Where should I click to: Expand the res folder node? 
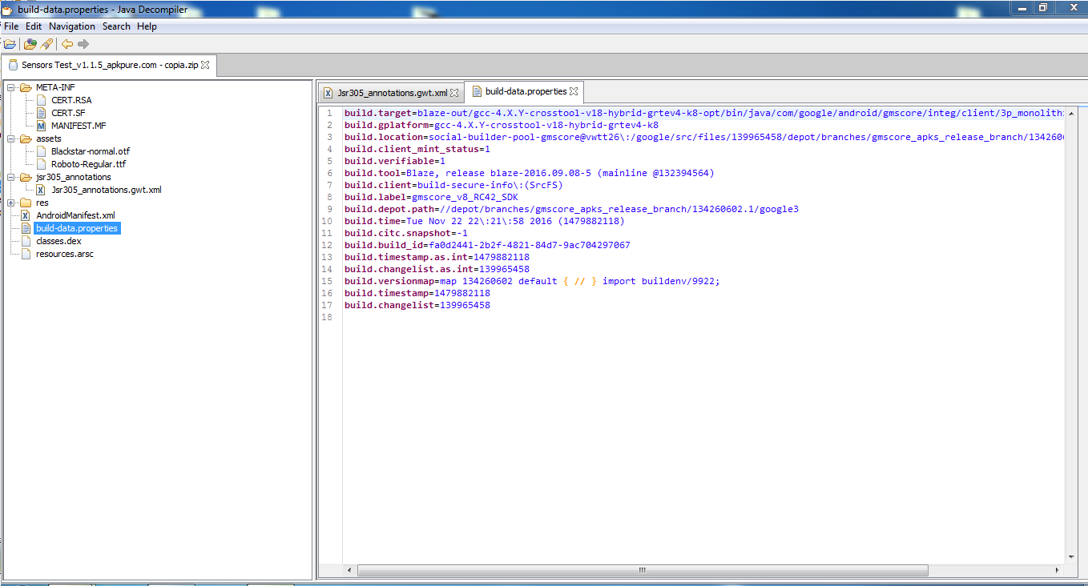click(11, 203)
